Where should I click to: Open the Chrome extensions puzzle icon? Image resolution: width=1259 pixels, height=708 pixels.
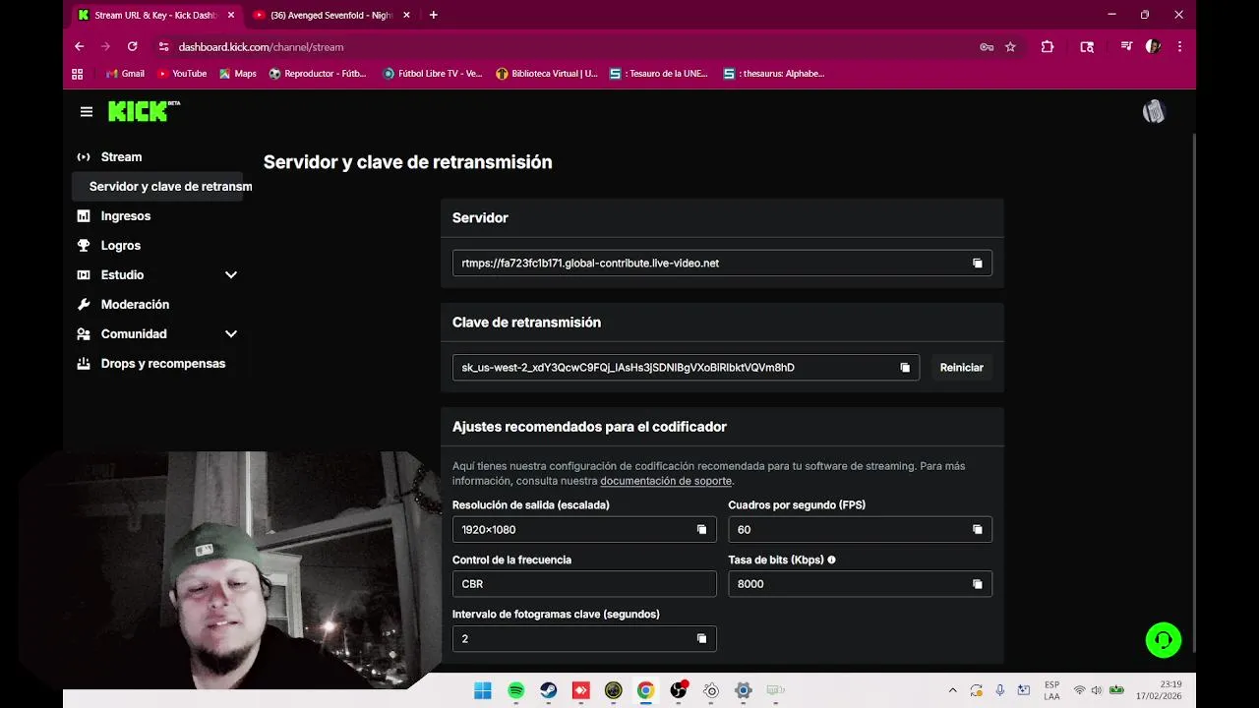coord(1047,46)
